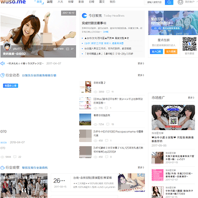198x198 pixels.
Task: Expand 更多 next to 行业观察
Action: click(x=141, y=167)
